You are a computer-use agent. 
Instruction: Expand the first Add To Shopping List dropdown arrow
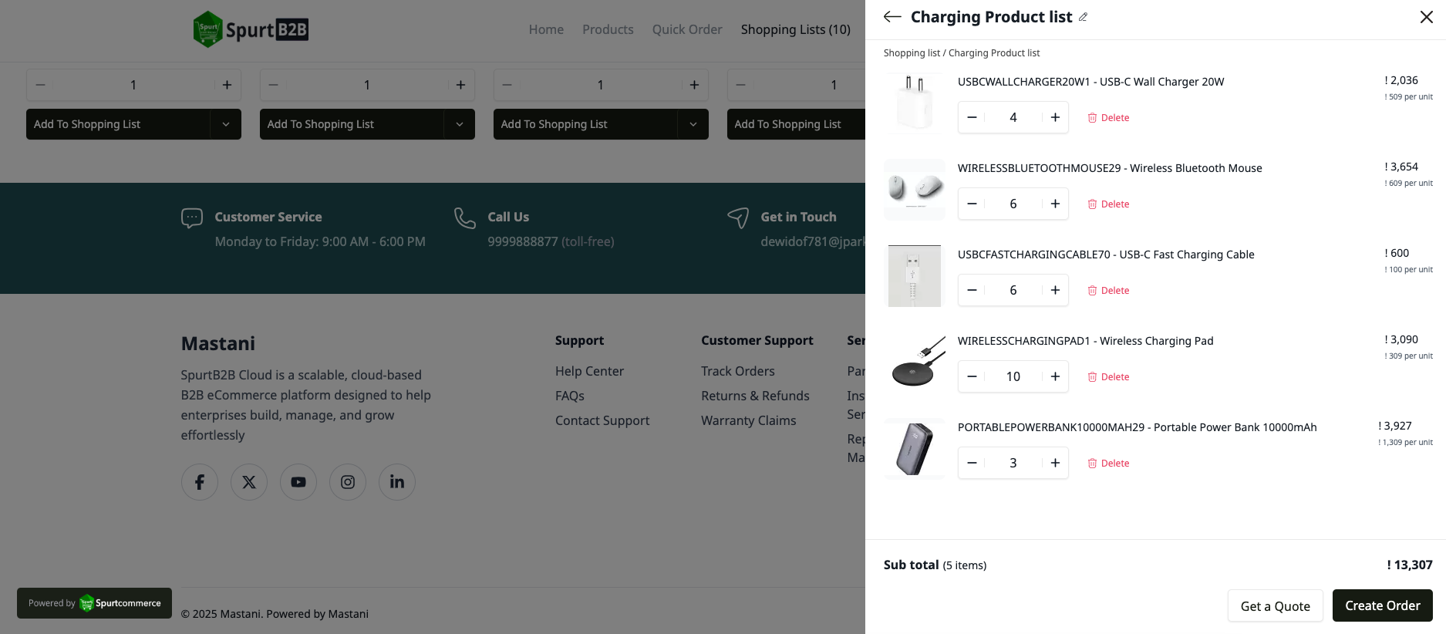click(x=226, y=124)
